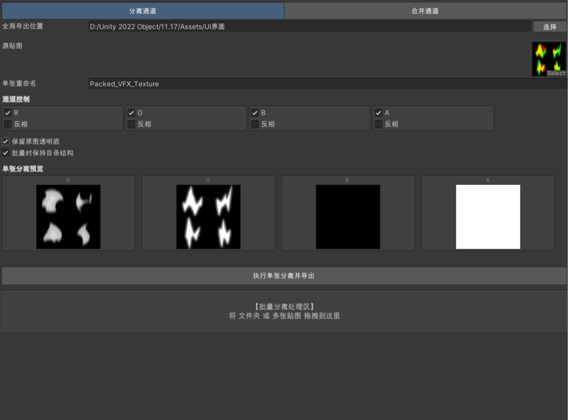Enable 反相 for the R channel
This screenshot has width=568, height=420.
pyautogui.click(x=8, y=124)
